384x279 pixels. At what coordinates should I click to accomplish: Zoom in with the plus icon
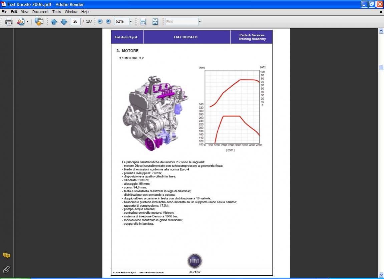click(x=108, y=22)
